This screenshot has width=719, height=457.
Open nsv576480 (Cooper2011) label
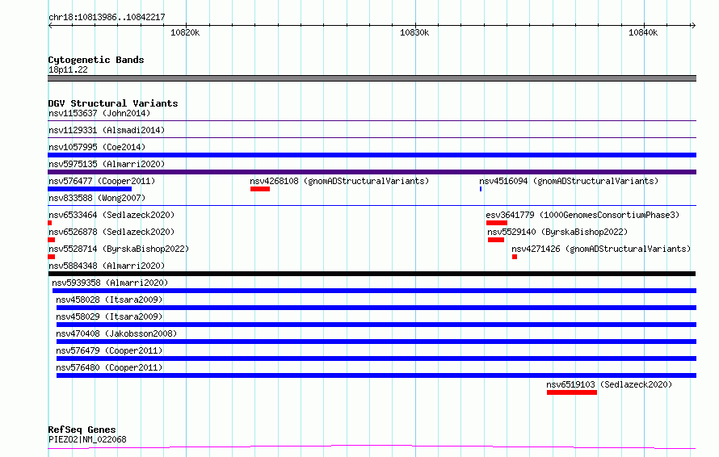(109, 367)
